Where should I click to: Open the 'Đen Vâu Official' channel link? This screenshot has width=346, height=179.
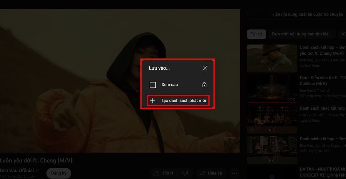pos(17,171)
